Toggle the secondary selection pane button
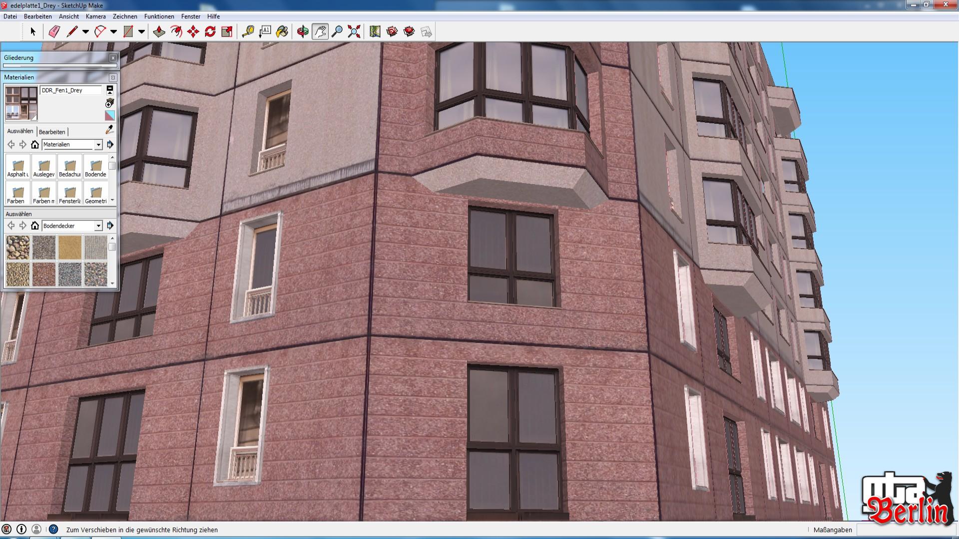 coord(110,90)
